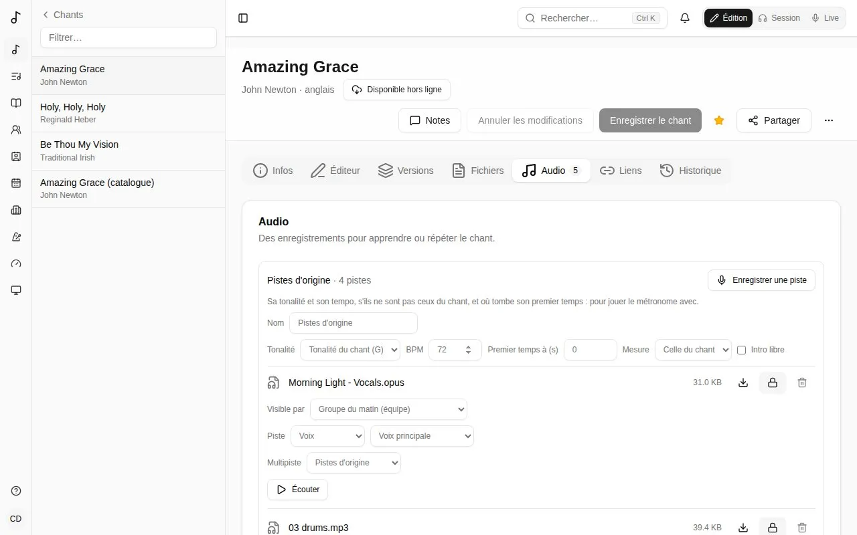
Task: Click the Rechercher search box
Action: (x=593, y=18)
